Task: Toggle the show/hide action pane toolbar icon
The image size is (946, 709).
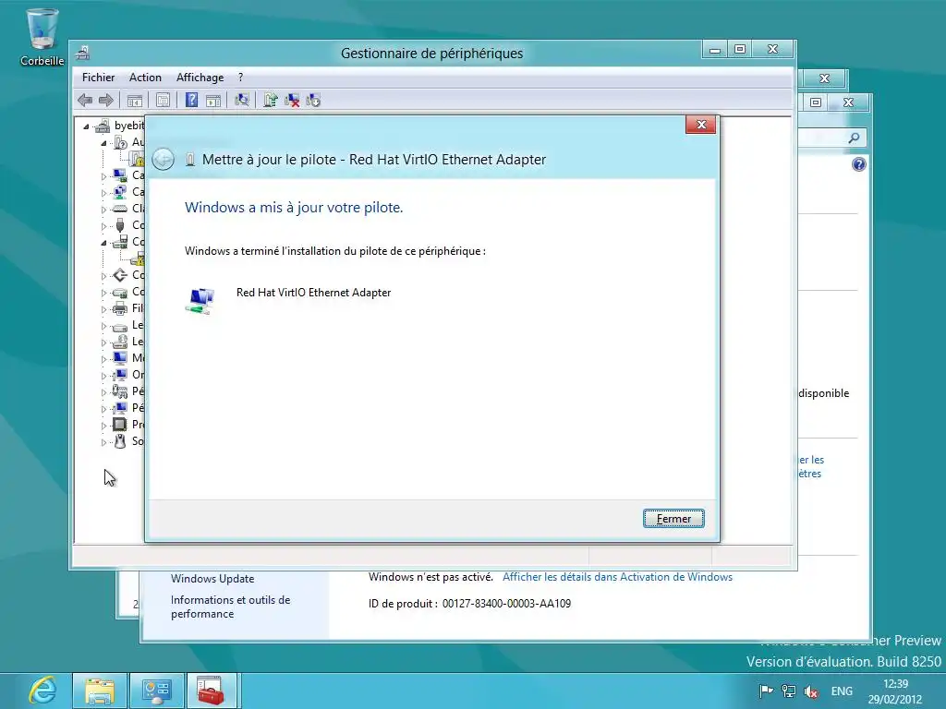Action: click(x=213, y=101)
